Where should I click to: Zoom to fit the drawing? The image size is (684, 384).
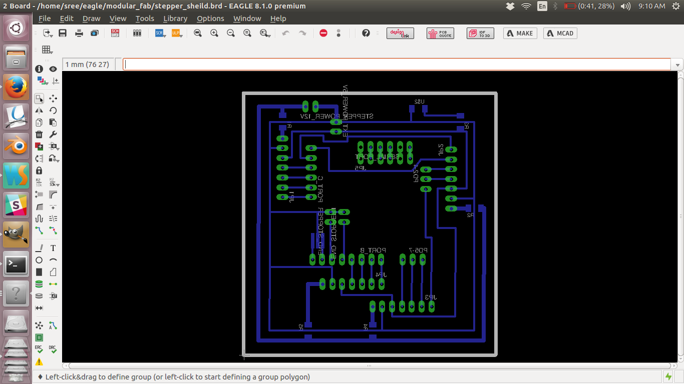click(198, 33)
